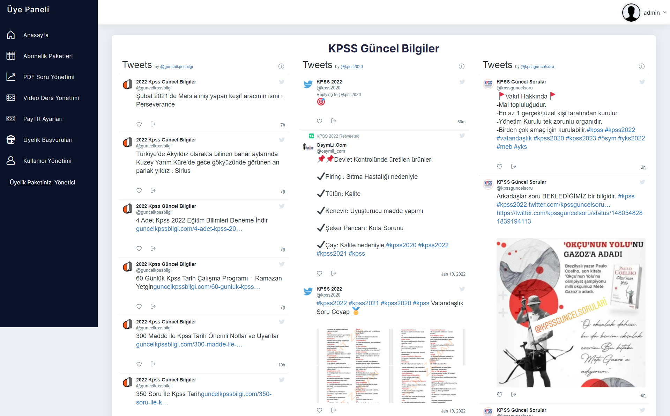Click the #kpss2023 hashtag

tap(581, 138)
